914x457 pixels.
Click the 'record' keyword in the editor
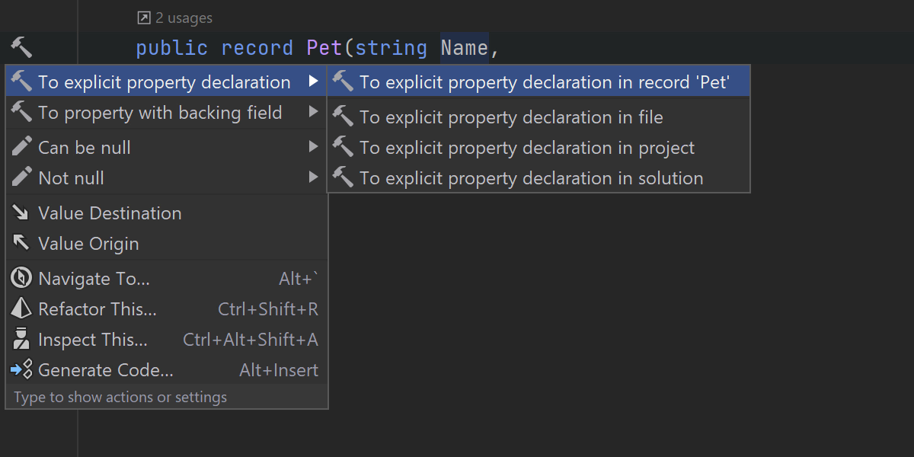tap(257, 48)
